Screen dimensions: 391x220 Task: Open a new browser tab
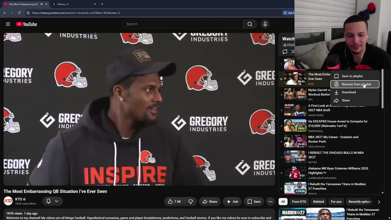102,4
